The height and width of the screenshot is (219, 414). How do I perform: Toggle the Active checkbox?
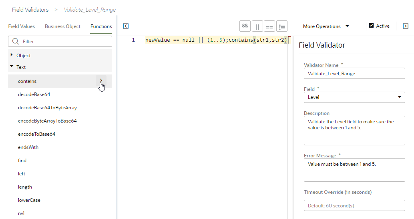point(371,26)
